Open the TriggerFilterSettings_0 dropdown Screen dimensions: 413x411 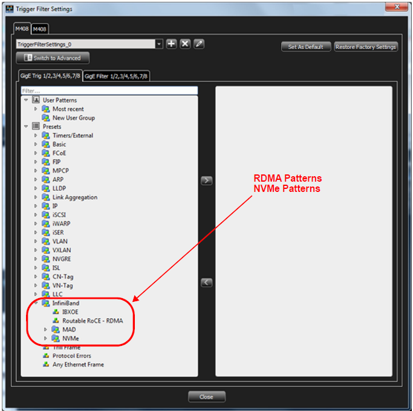(159, 44)
